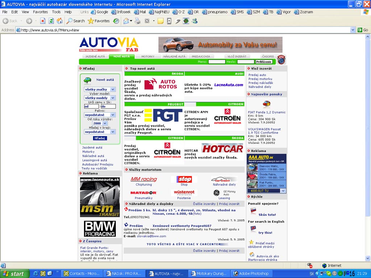Viewport: 371px width, 278px height.
Task: Switch to Adobe Photoshop in the taskbar
Action: point(251,274)
